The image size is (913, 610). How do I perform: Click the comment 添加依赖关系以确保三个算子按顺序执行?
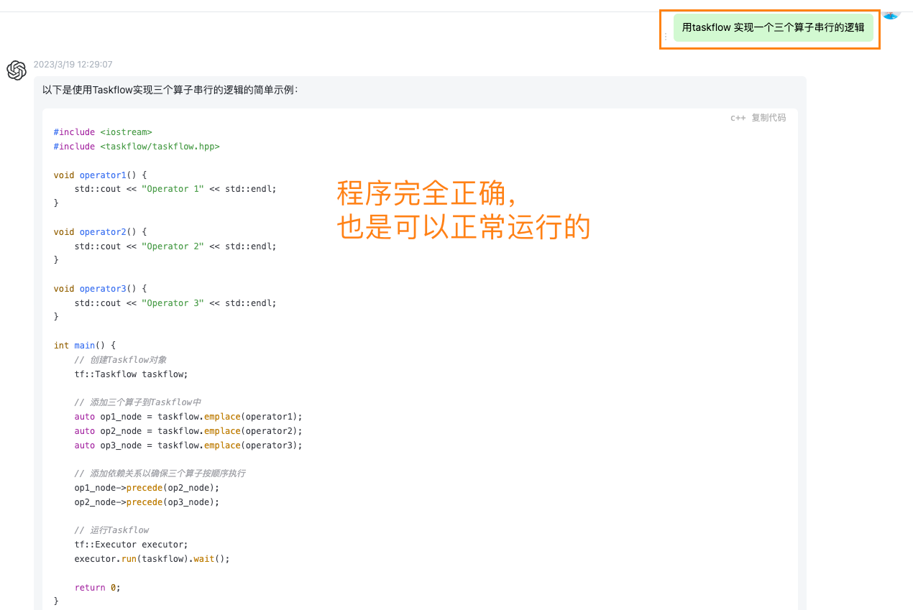160,473
